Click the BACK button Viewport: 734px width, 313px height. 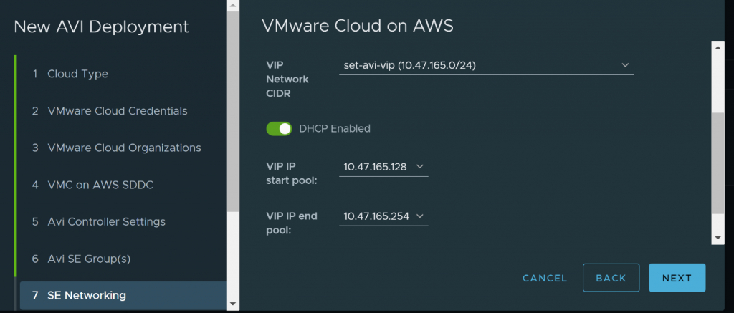(611, 278)
